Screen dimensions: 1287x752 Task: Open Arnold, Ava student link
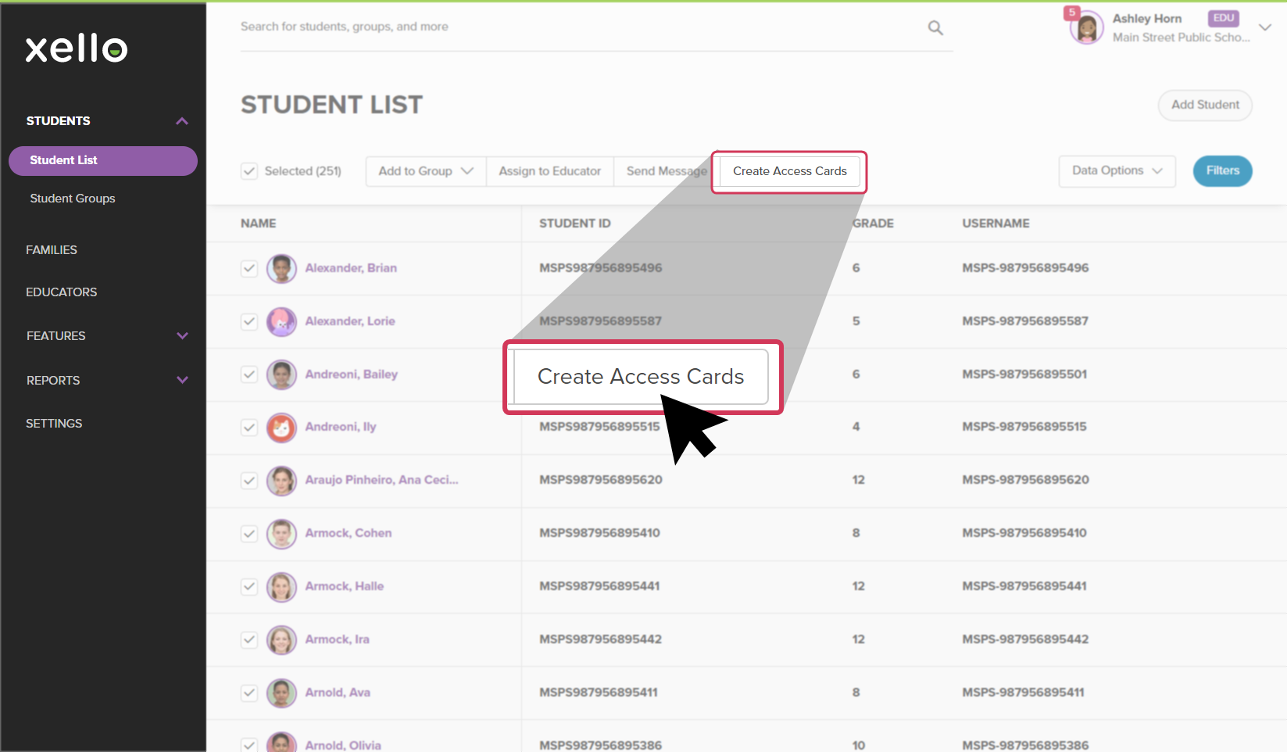click(x=338, y=693)
